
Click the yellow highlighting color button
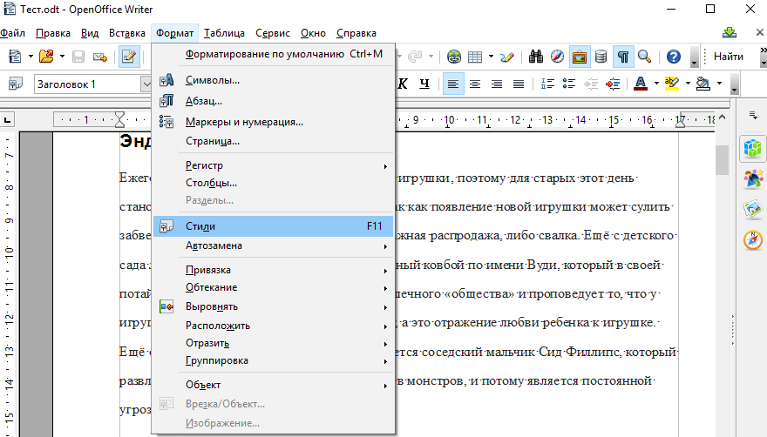(x=670, y=84)
